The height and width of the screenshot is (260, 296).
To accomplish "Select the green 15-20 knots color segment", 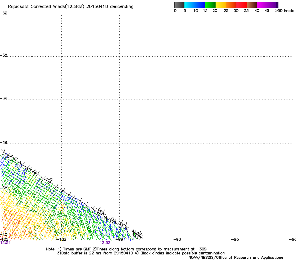I will [x=210, y=5].
